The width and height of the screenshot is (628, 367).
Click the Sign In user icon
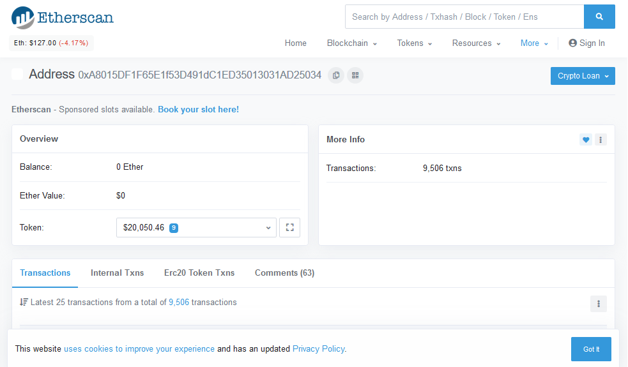pyautogui.click(x=572, y=43)
